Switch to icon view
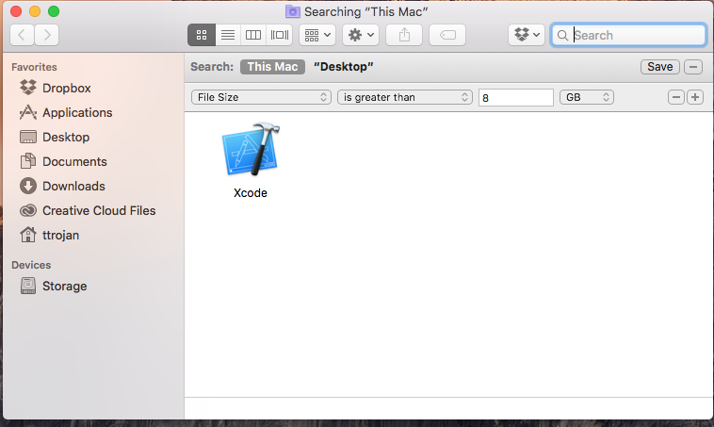Image resolution: width=714 pixels, height=427 pixels. click(x=202, y=35)
